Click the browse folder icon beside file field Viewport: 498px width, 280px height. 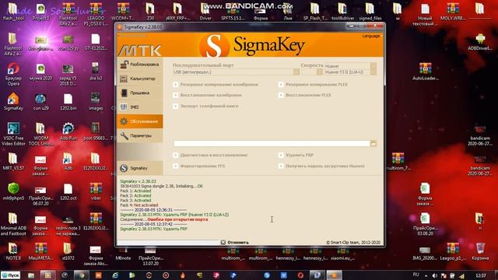click(373, 144)
